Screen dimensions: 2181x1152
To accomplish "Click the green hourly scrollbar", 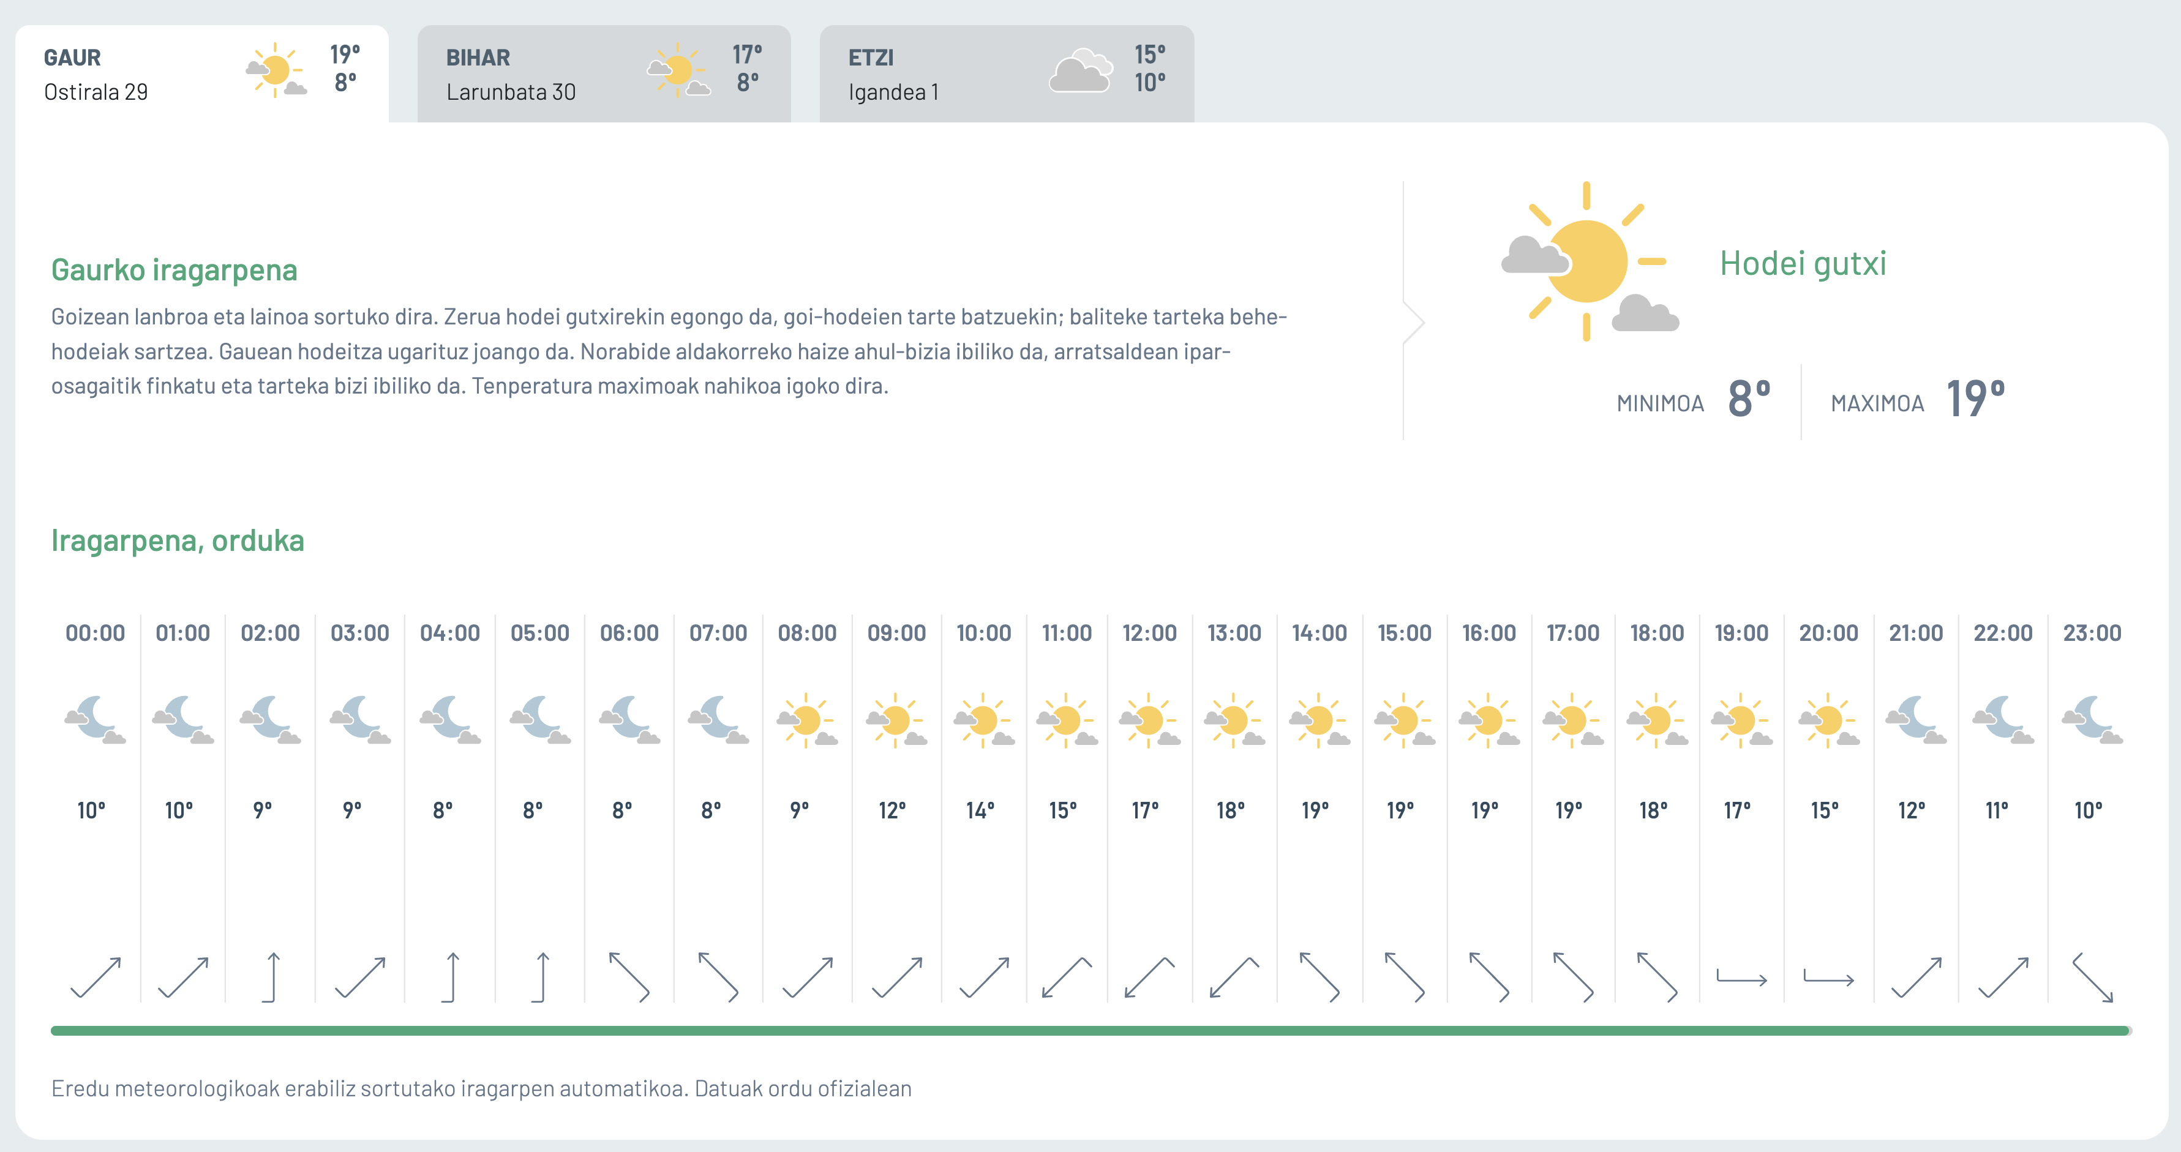I will (1090, 1031).
